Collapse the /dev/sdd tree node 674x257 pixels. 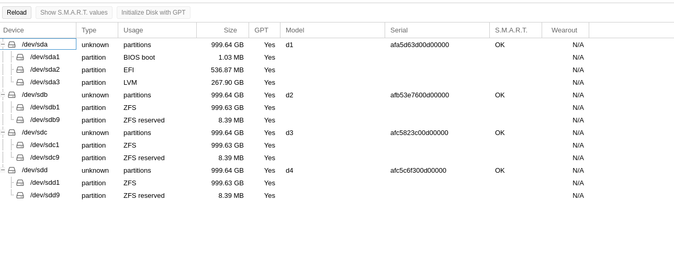point(3,170)
